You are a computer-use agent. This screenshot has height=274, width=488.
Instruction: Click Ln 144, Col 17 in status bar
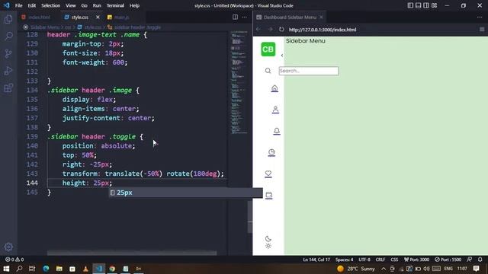(x=316, y=260)
